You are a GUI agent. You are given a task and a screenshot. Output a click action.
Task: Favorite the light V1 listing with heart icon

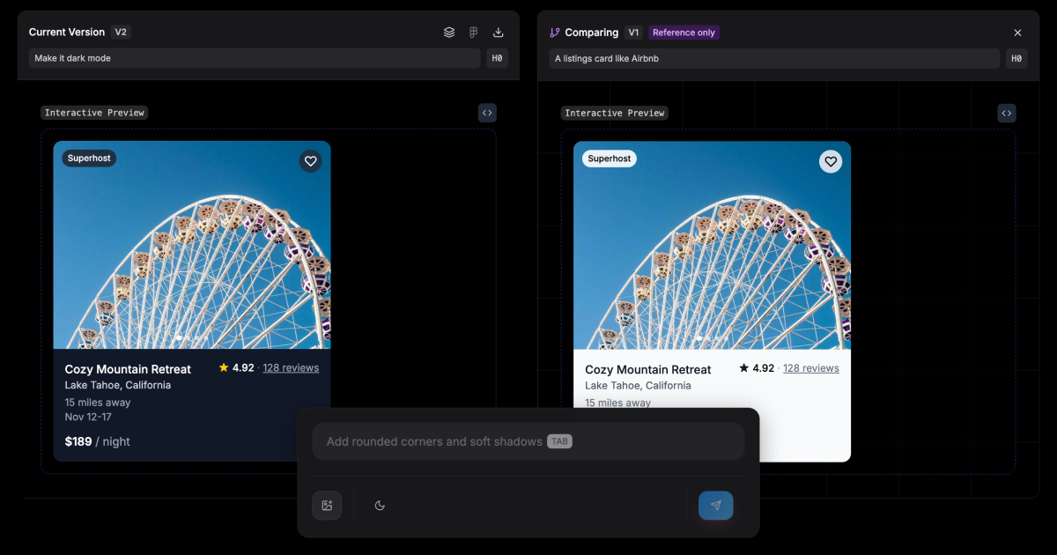click(831, 161)
